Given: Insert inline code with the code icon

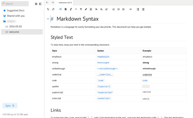Looking at the screenshot, I should [76, 9].
